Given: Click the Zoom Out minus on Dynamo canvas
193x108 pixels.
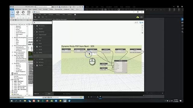Looking at the screenshot, I should 142,30.
